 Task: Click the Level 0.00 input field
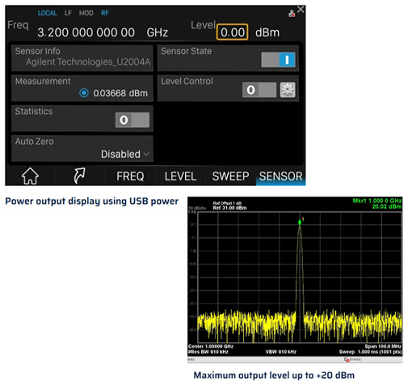232,32
